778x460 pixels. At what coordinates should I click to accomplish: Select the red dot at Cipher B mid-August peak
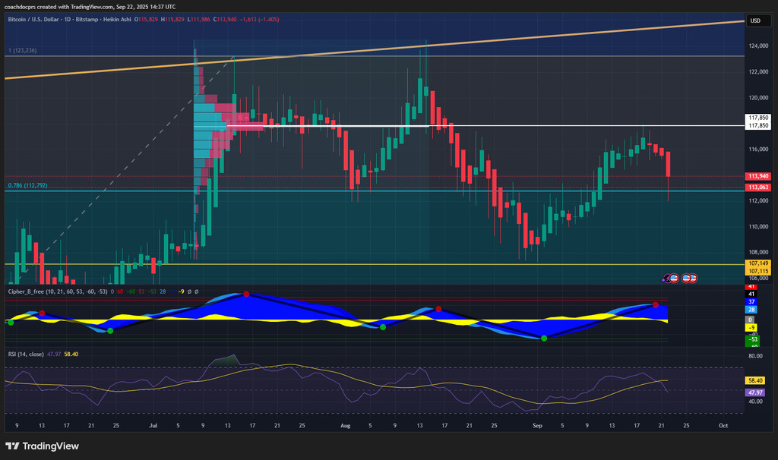[438, 309]
